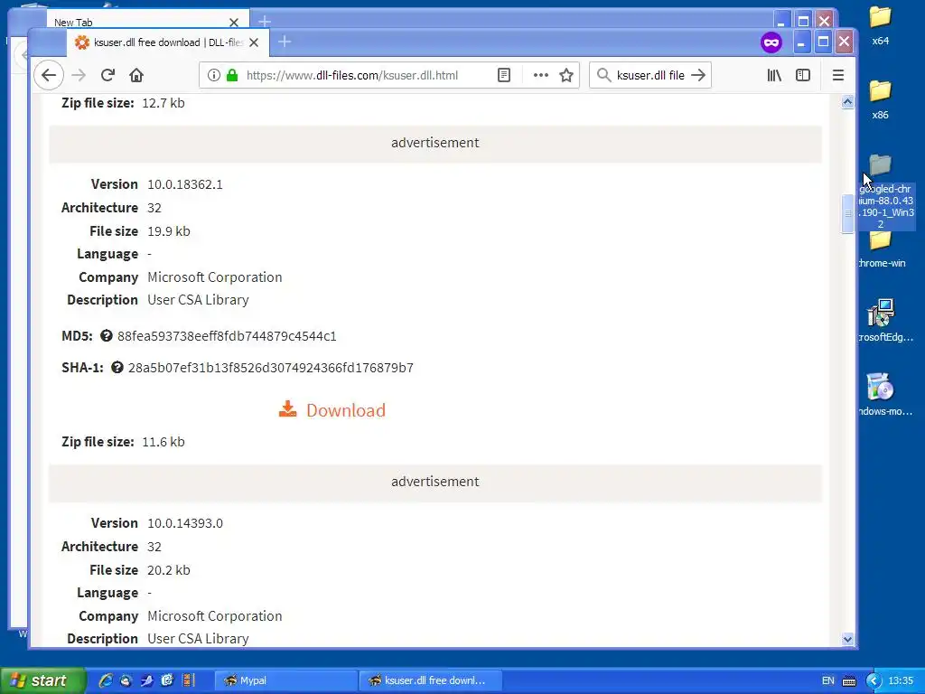This screenshot has height=694, width=925.
Task: Click the search magnifier icon
Action: point(603,75)
